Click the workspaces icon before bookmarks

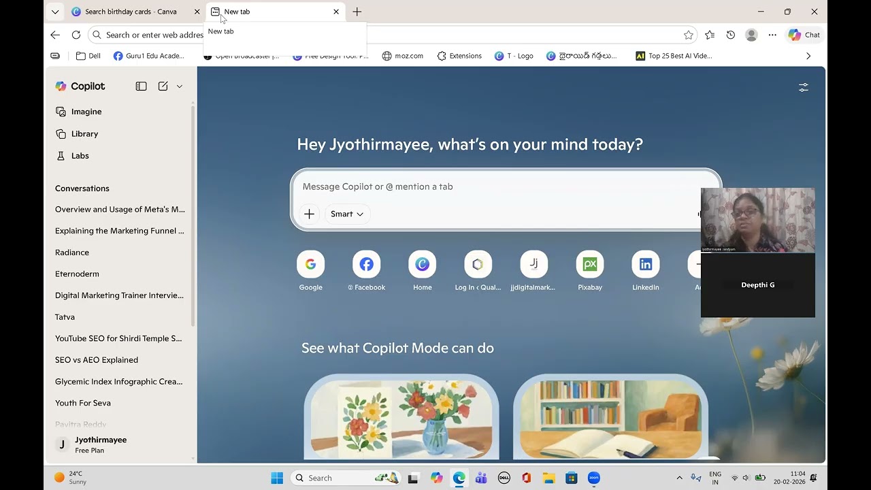pos(55,56)
